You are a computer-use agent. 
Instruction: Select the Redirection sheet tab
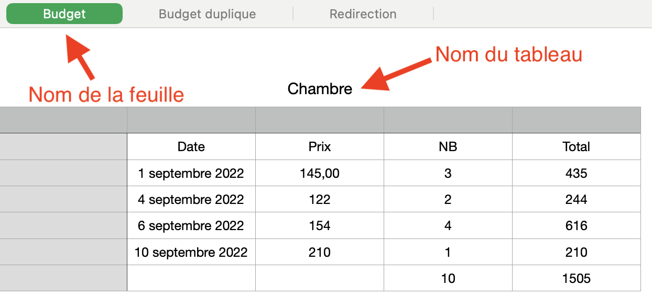[363, 14]
